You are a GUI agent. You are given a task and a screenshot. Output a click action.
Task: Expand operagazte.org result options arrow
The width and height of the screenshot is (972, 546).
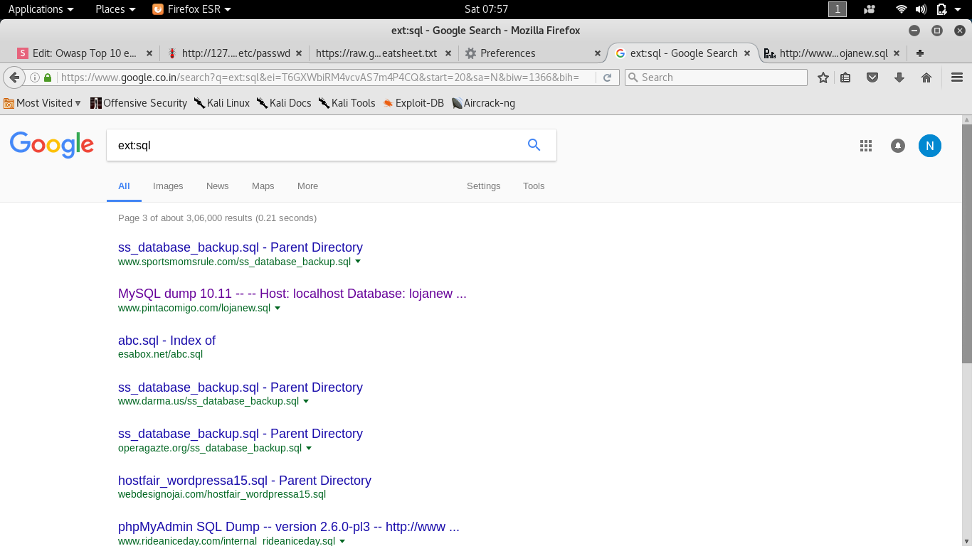[309, 449]
